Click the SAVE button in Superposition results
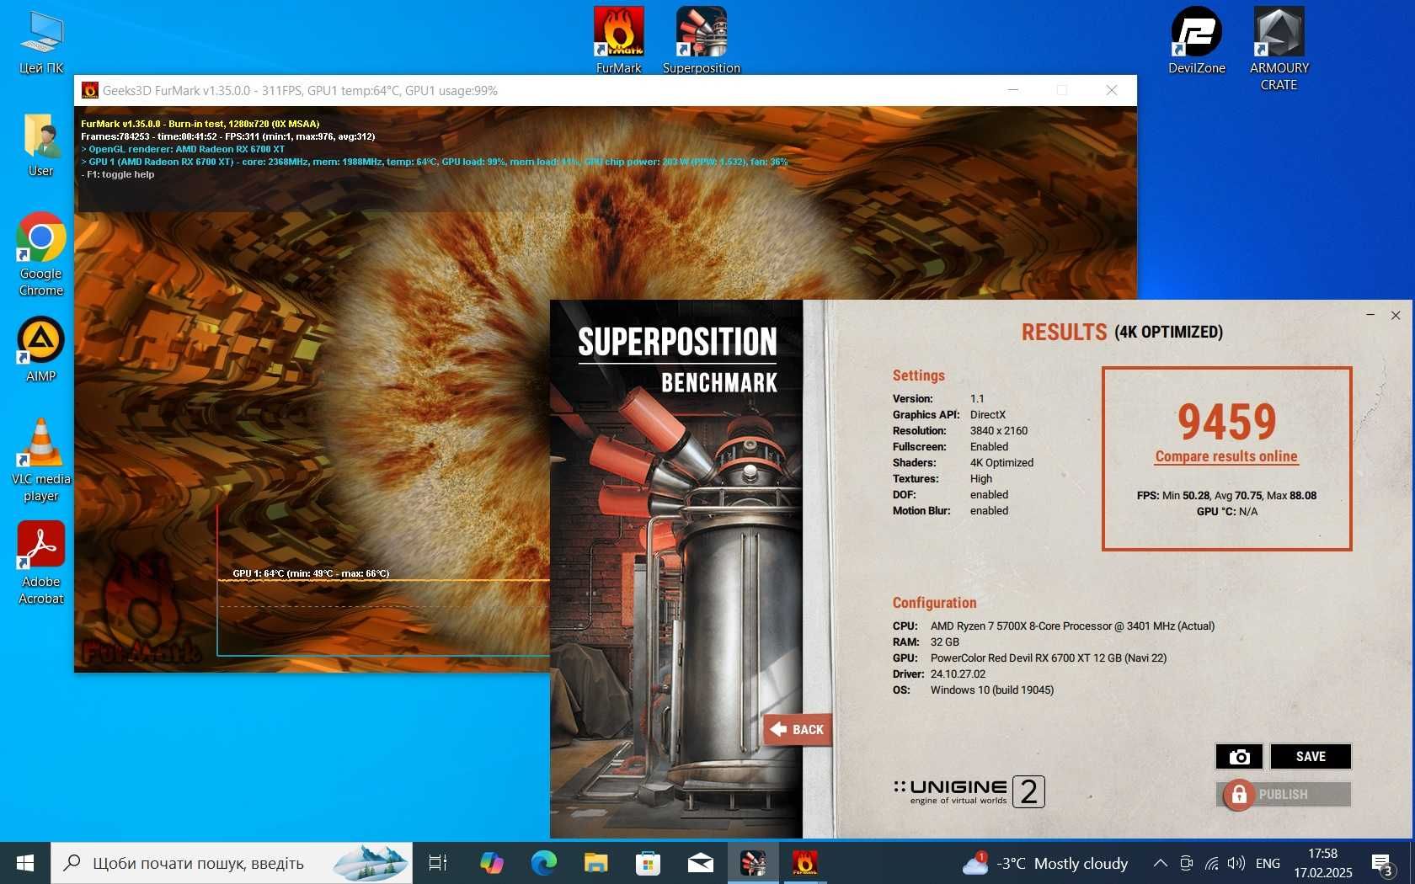Image resolution: width=1415 pixels, height=884 pixels. 1311,757
